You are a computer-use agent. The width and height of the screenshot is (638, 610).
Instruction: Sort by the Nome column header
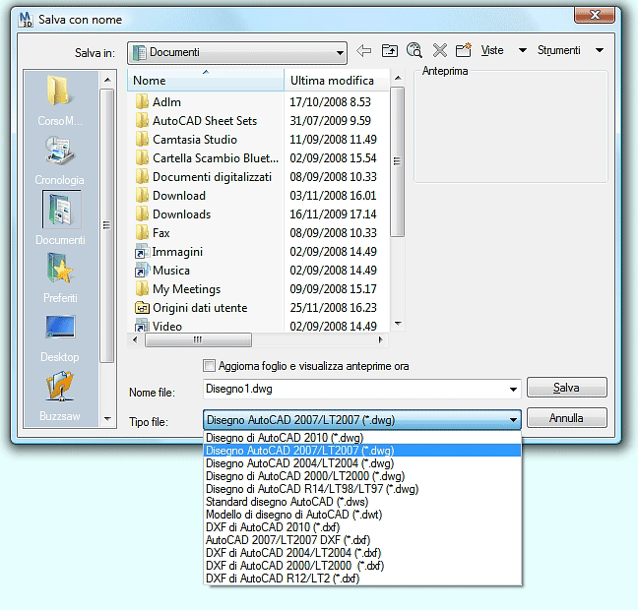206,80
